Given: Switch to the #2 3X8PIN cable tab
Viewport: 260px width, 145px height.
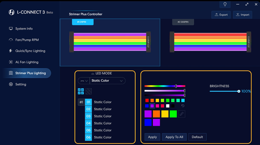Looking at the screenshot, I should click(183, 22).
